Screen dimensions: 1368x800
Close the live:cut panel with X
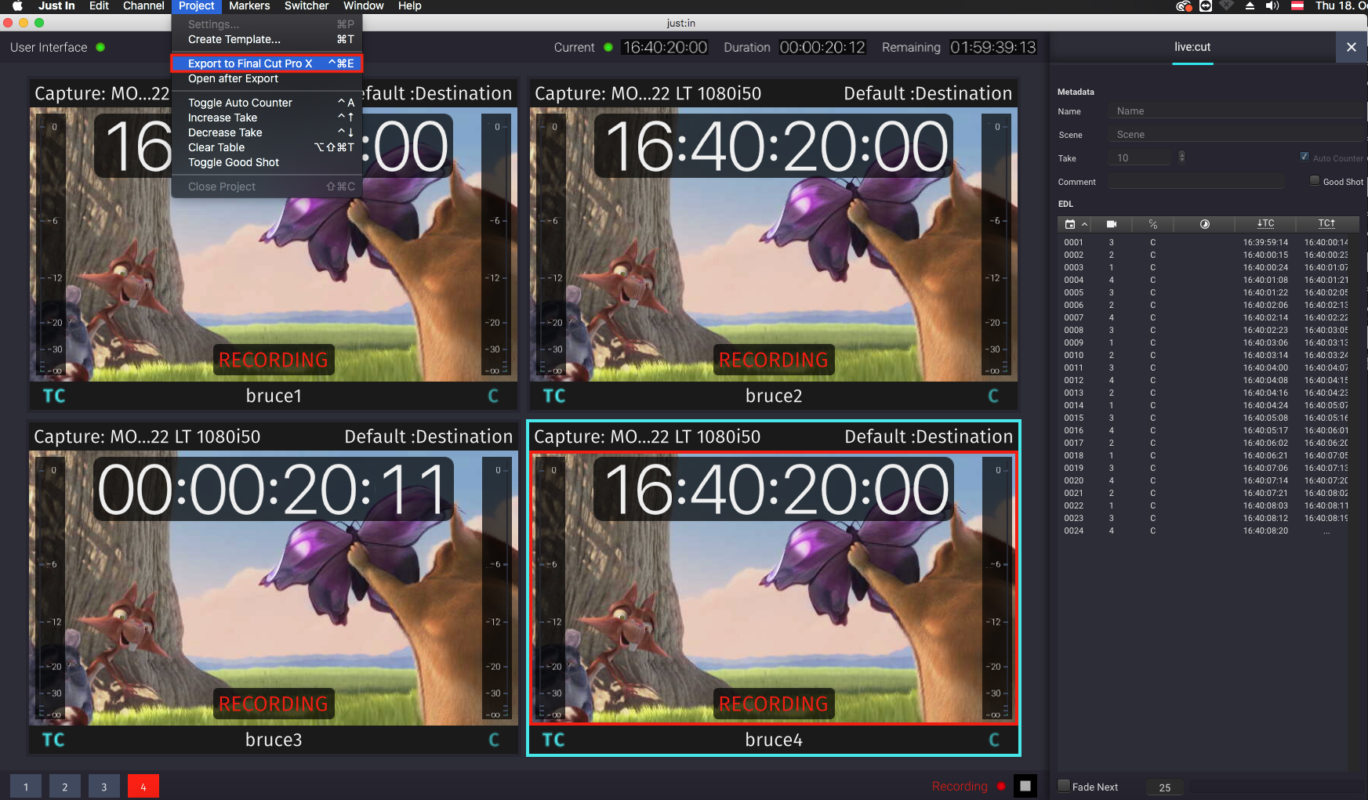(1352, 47)
